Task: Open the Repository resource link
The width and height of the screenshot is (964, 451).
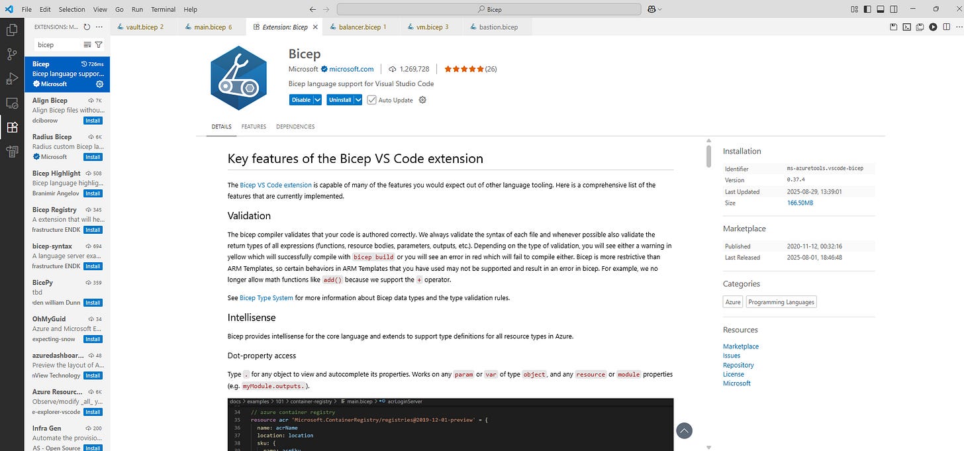Action: pyautogui.click(x=738, y=365)
